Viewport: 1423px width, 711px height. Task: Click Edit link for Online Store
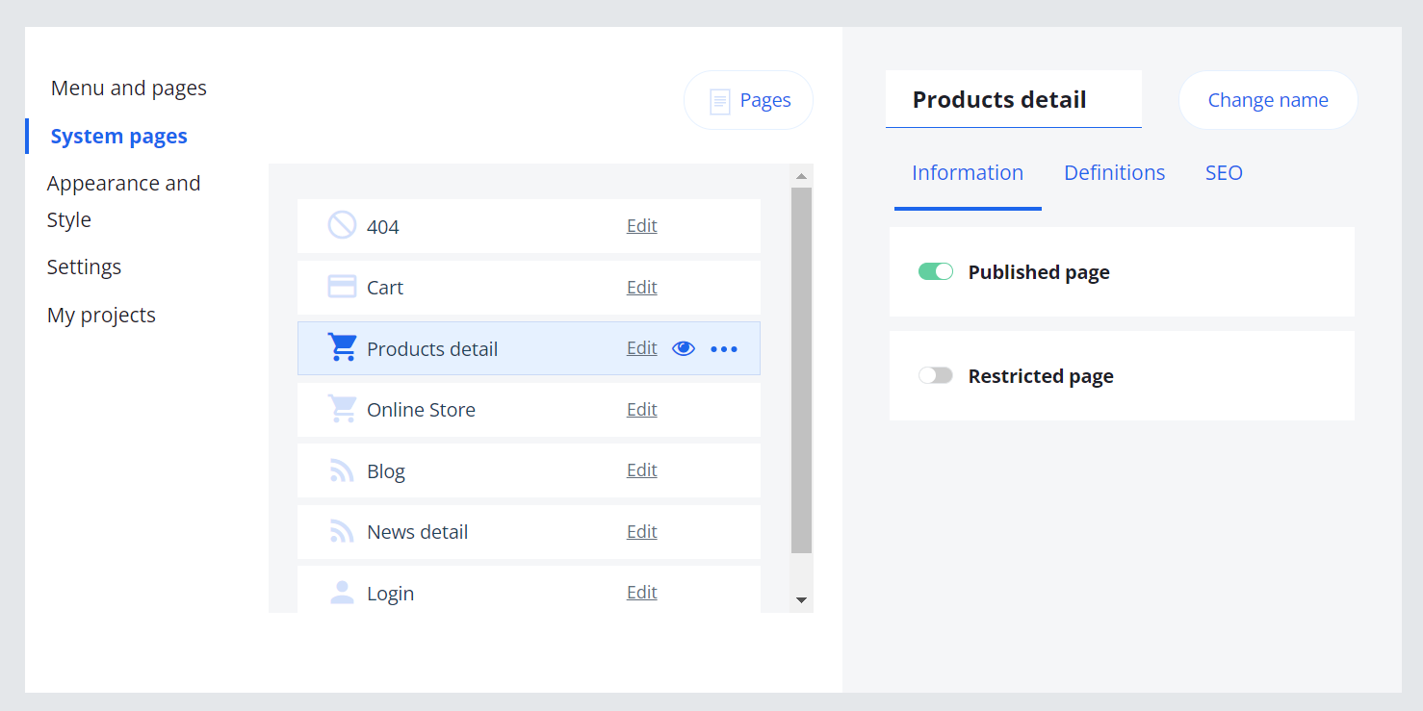click(x=642, y=410)
